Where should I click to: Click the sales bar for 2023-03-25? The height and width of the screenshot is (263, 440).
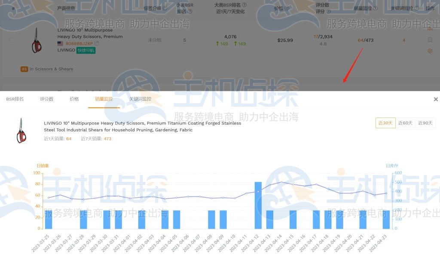(x=49, y=220)
